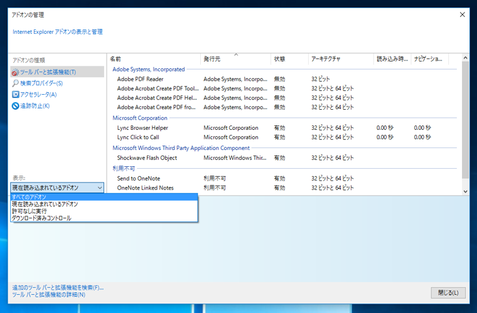The height and width of the screenshot is (313, 477).
Task: Open 追加のツール バーと拡張機能を検索 link
Action: (58, 288)
